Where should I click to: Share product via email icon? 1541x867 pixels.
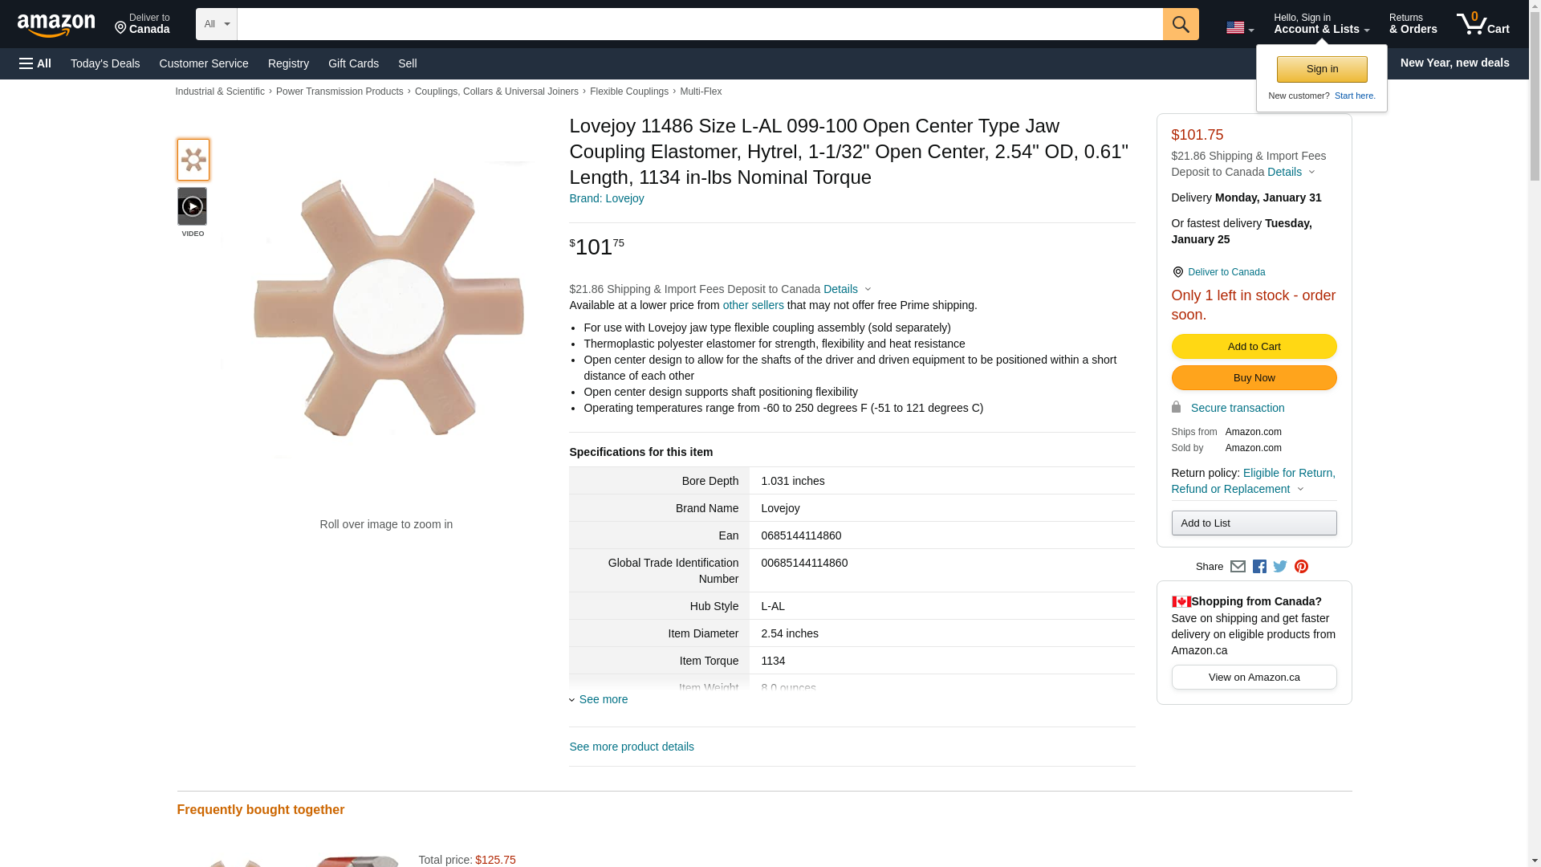tap(1238, 567)
